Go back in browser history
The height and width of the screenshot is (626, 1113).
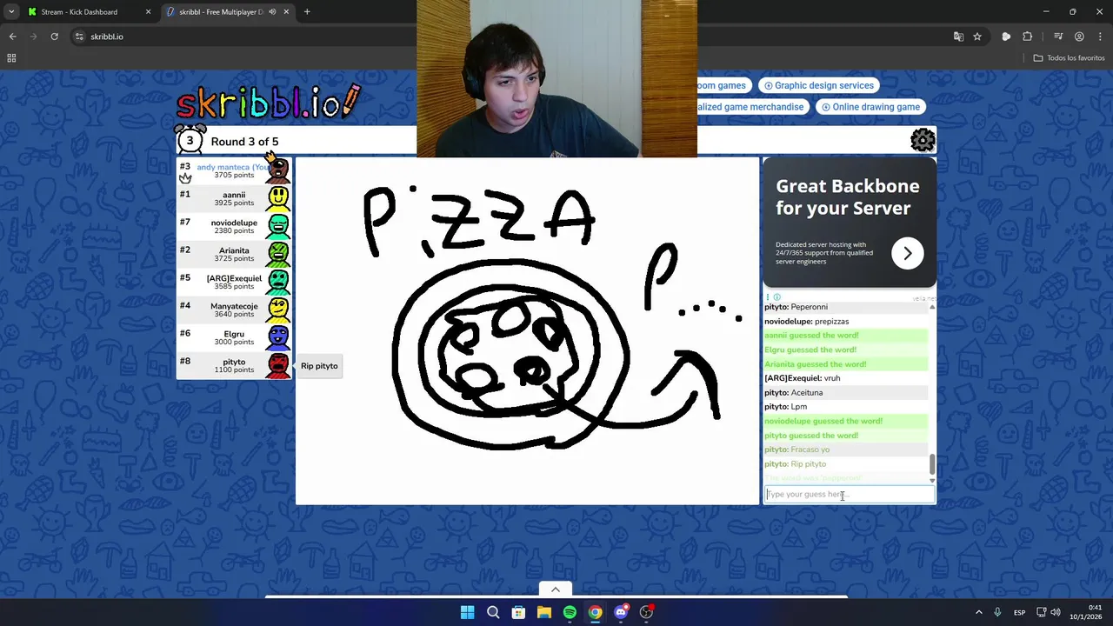click(x=12, y=37)
